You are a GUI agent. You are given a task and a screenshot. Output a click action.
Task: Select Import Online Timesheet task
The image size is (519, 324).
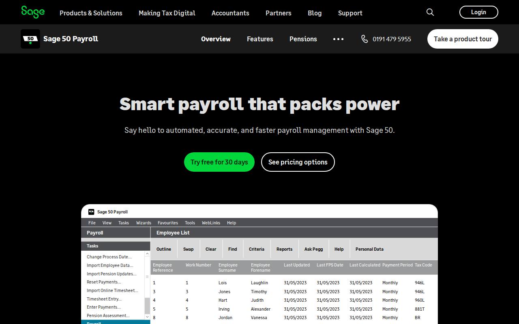point(112,290)
